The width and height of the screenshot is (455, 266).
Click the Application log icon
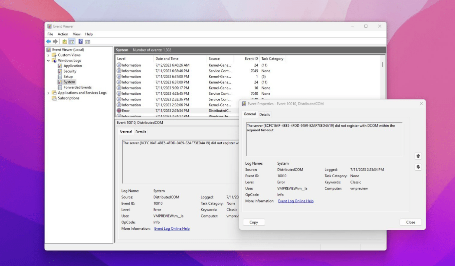60,66
